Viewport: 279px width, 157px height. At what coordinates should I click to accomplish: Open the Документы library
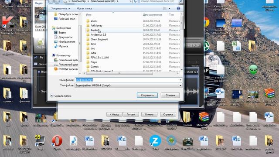coord(65,37)
